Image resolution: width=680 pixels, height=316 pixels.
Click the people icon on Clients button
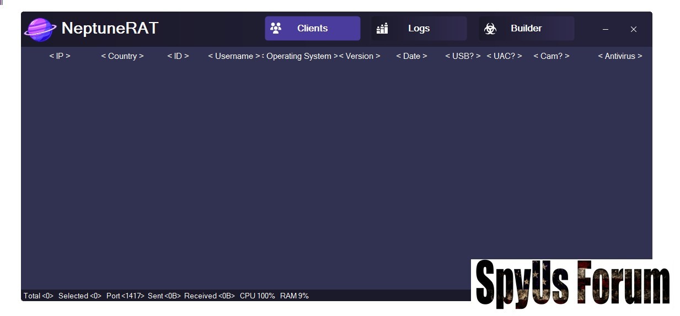point(276,28)
